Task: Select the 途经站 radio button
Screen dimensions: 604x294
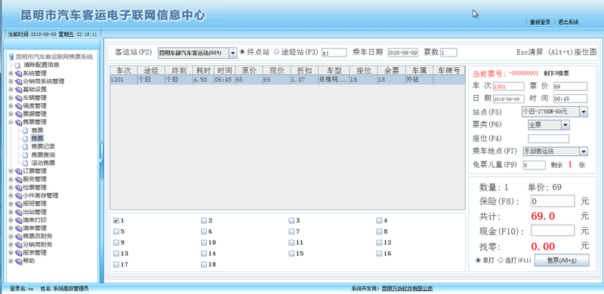Action: 276,52
